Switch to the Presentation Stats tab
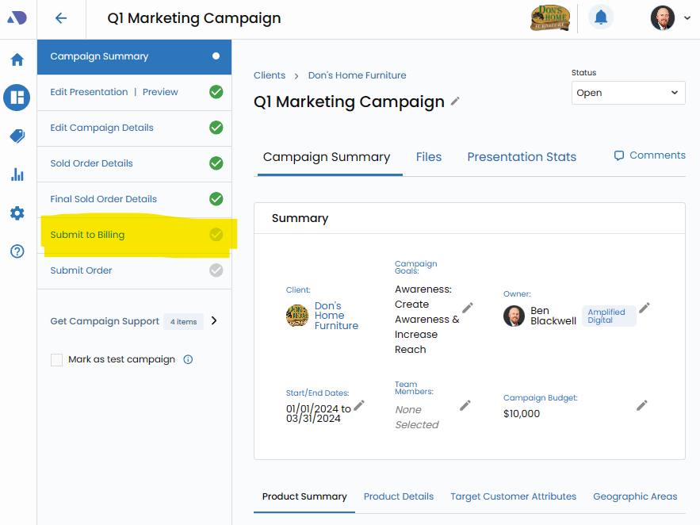Viewport: 700px width, 525px height. (522, 157)
